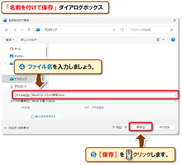Screen dimensions: 182x165
Task: Click the デスクトップの検索 search field
Action: pyautogui.click(x=152, y=30)
